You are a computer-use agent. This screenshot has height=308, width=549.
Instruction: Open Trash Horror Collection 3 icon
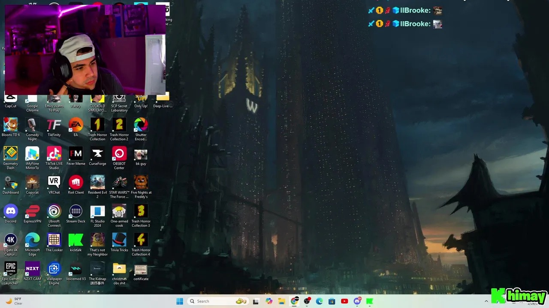(141, 216)
